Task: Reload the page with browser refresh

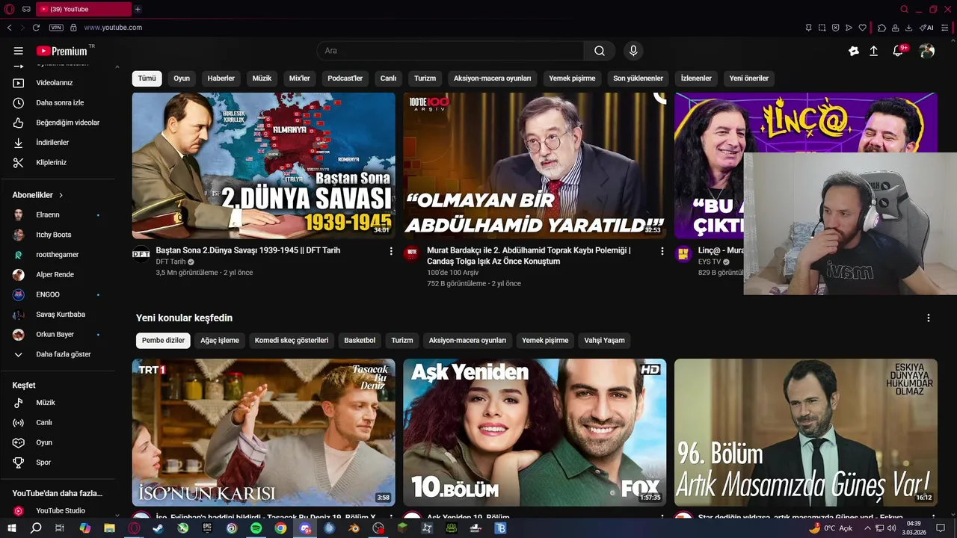Action: 35,28
